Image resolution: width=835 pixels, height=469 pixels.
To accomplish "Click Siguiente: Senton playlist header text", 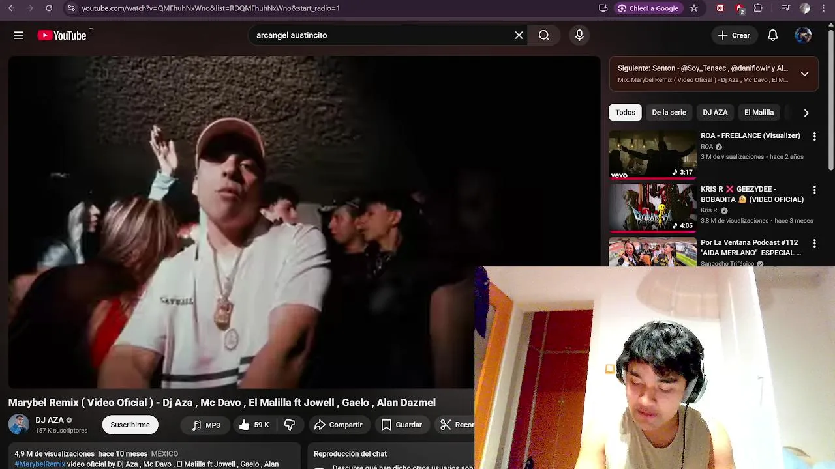I will point(703,68).
